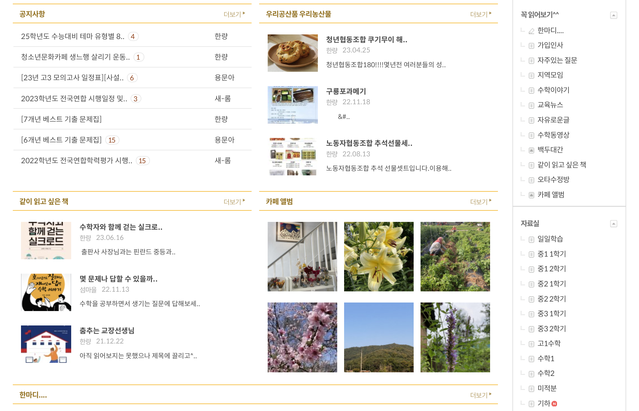Collapse the 꼭 읽어보기 menu group
639x411 pixels.
[613, 15]
